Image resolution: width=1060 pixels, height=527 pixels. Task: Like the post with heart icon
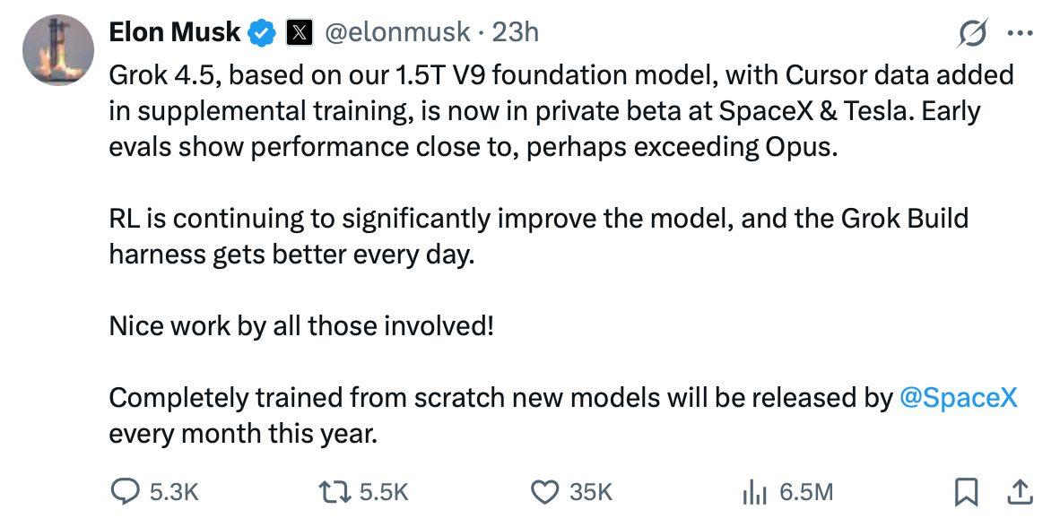click(545, 492)
